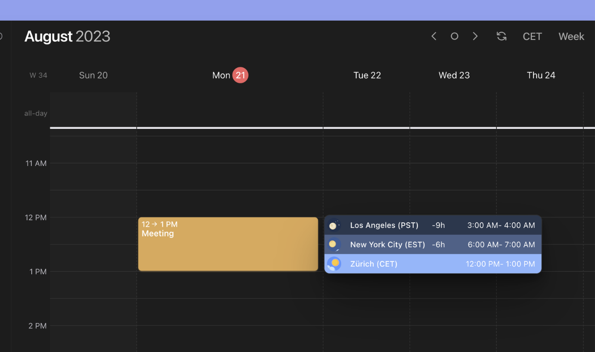595x352 pixels.
Task: Navigate to the next week chevron
Action: 475,36
